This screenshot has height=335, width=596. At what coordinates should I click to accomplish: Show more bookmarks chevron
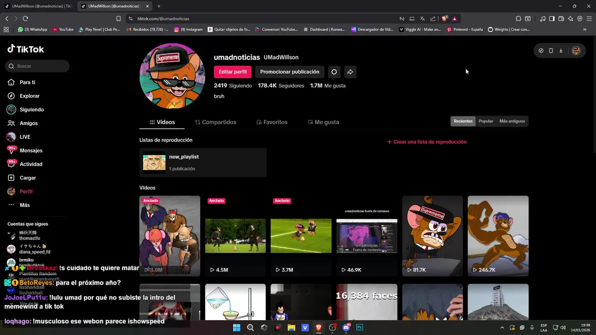click(x=585, y=29)
